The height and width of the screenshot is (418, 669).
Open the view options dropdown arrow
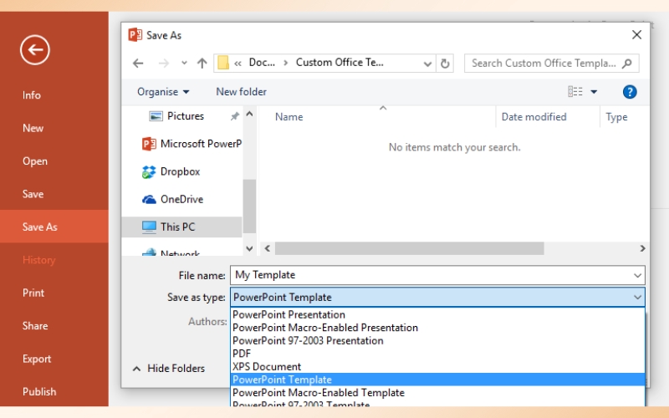click(x=594, y=92)
